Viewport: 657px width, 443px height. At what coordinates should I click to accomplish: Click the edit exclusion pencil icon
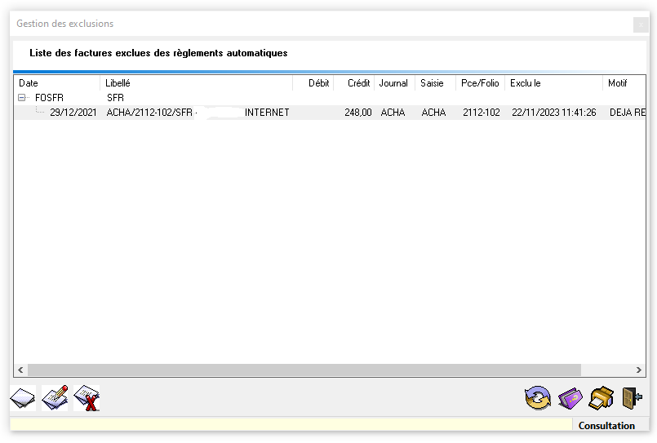coord(55,399)
